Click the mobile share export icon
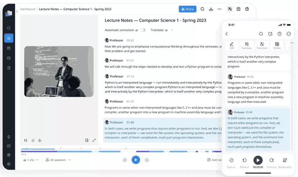 (x=270, y=34)
